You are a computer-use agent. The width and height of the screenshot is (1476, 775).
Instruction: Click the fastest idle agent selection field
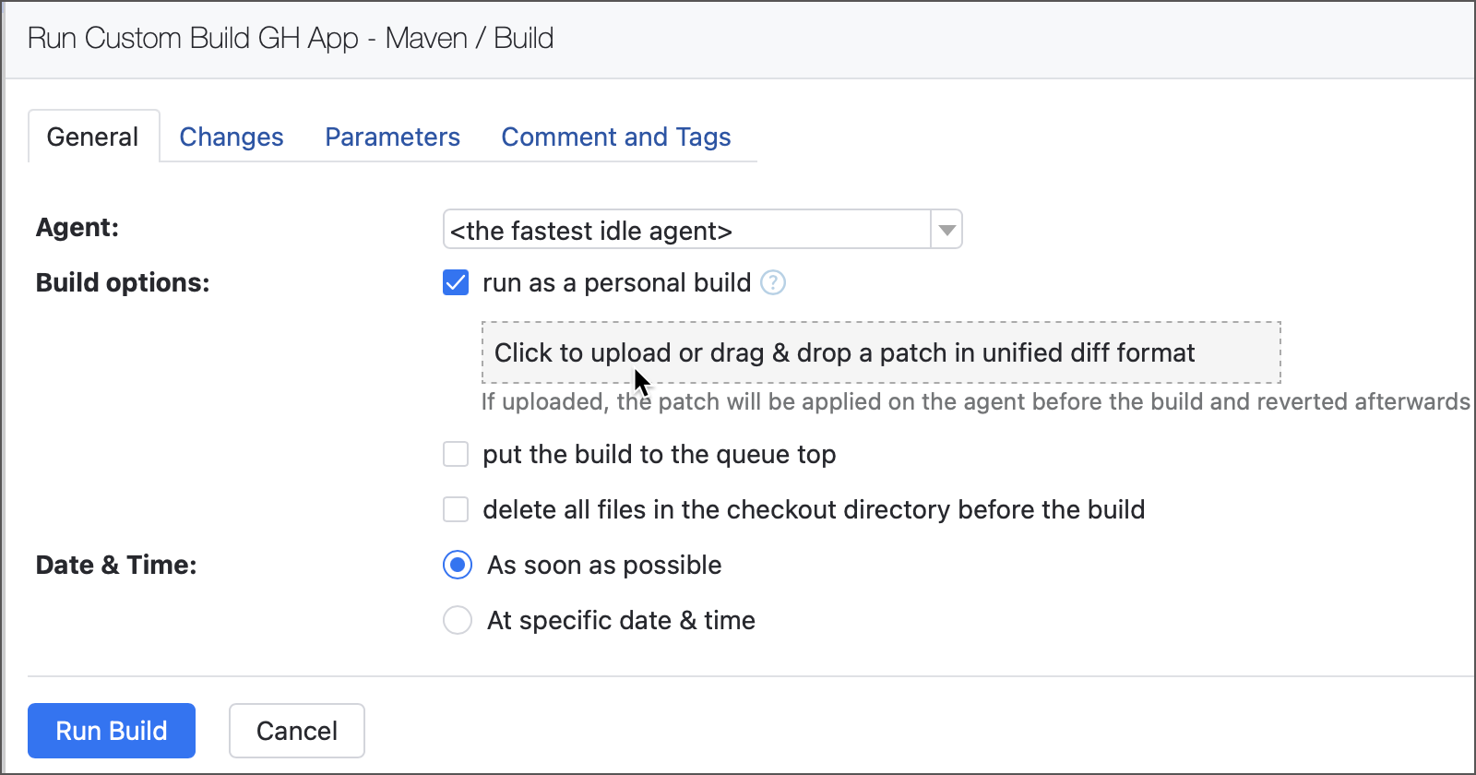[686, 230]
